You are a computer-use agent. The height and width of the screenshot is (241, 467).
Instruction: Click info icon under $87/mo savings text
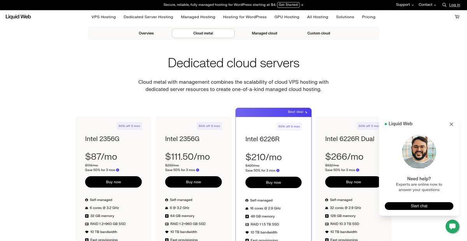(x=118, y=170)
